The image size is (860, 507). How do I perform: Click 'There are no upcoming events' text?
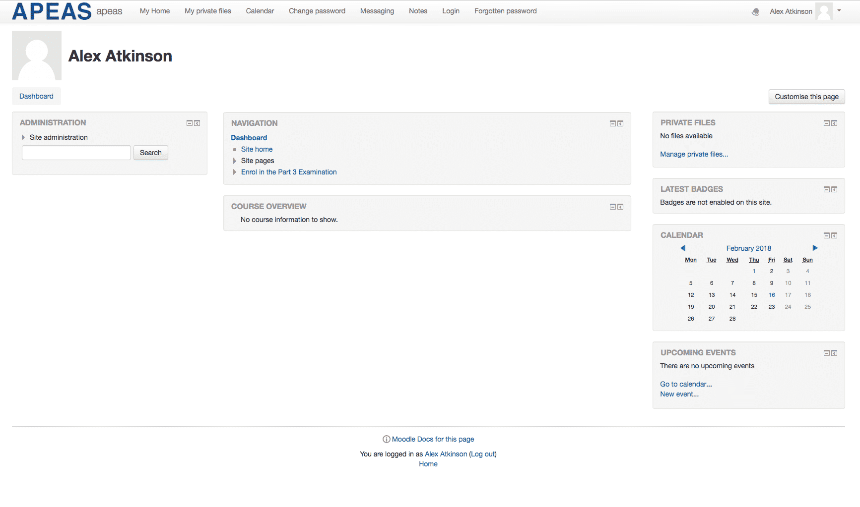707,366
